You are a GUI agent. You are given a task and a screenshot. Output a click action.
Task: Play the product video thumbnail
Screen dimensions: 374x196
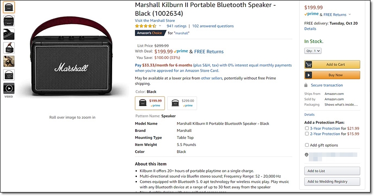click(9, 88)
